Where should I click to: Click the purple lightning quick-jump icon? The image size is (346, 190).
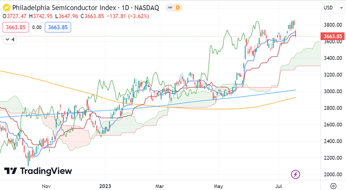[x=295, y=174]
